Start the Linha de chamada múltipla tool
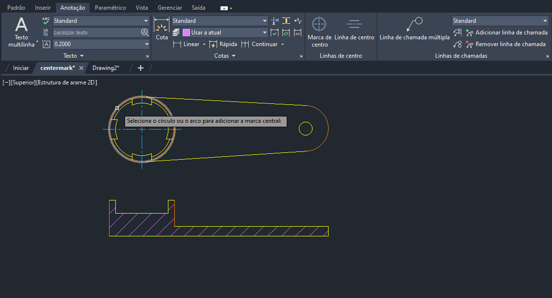 click(414, 29)
